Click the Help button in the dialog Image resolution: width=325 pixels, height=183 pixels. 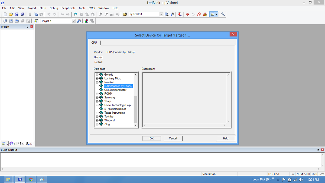(226, 139)
